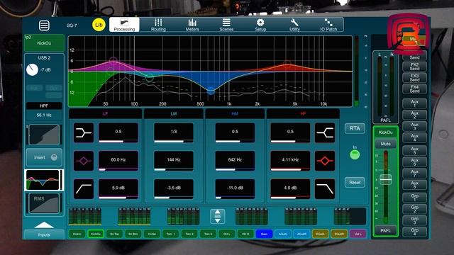Toggle the green EQ In switch
Image resolution: width=454 pixels, height=255 pixels.
click(x=355, y=155)
